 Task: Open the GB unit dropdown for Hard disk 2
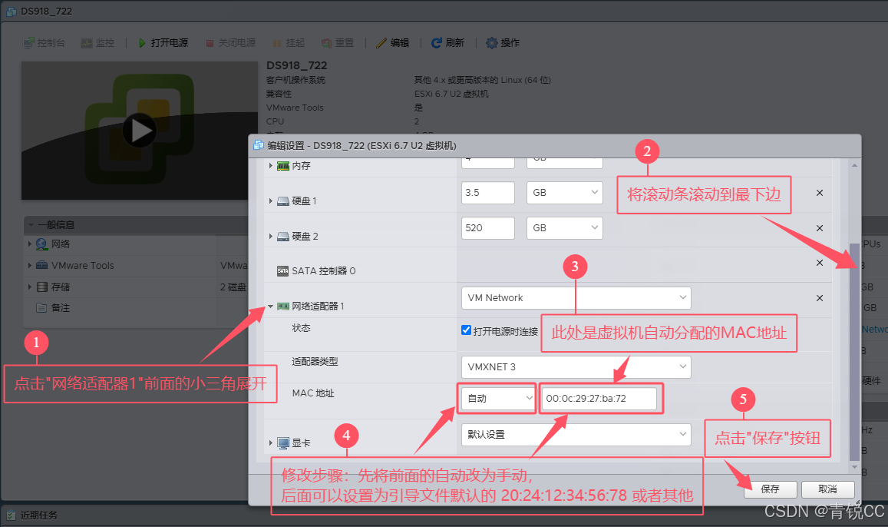pyautogui.click(x=565, y=228)
